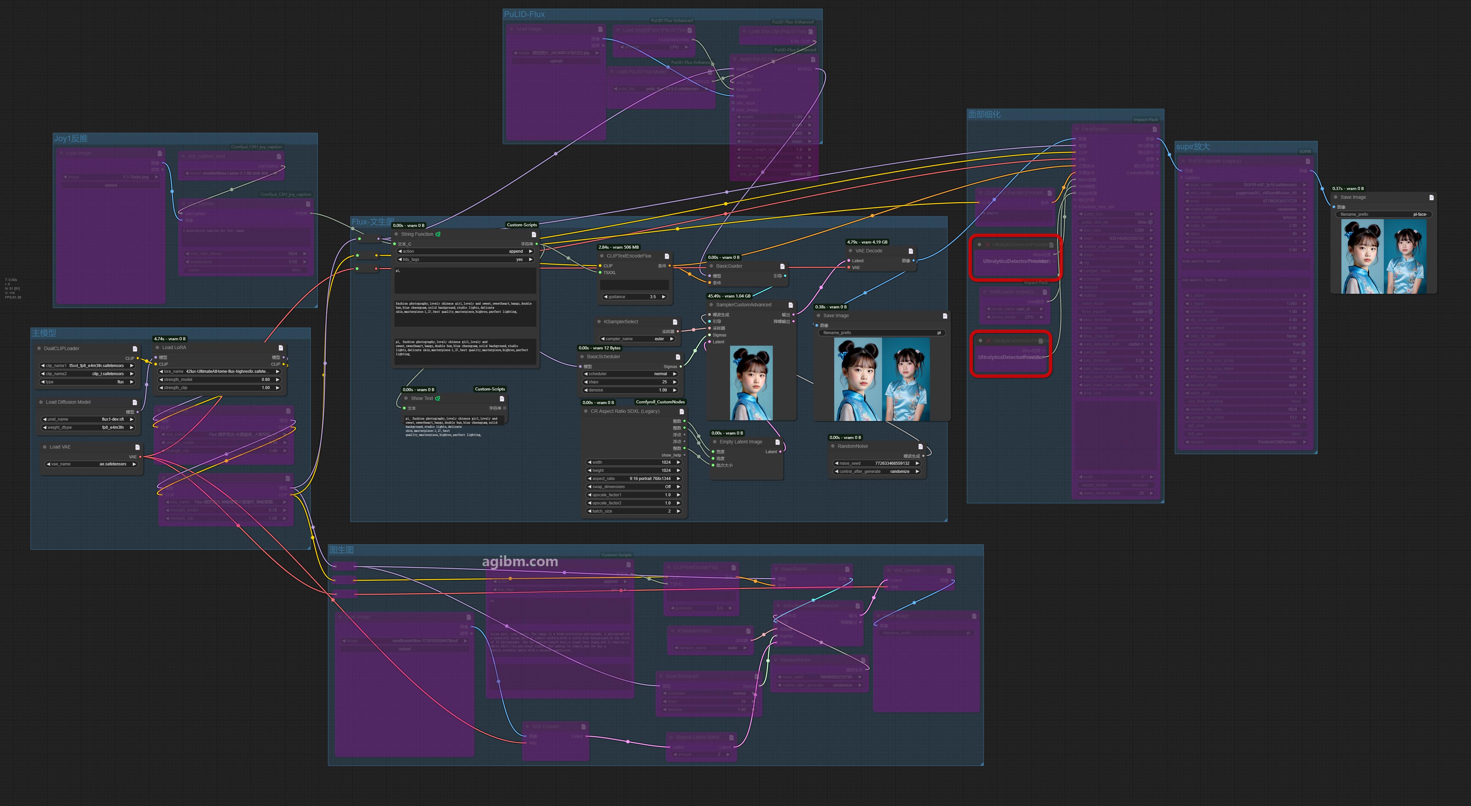
Task: Click RandomNoise document icon for seed 772633468559132
Action: [920, 446]
